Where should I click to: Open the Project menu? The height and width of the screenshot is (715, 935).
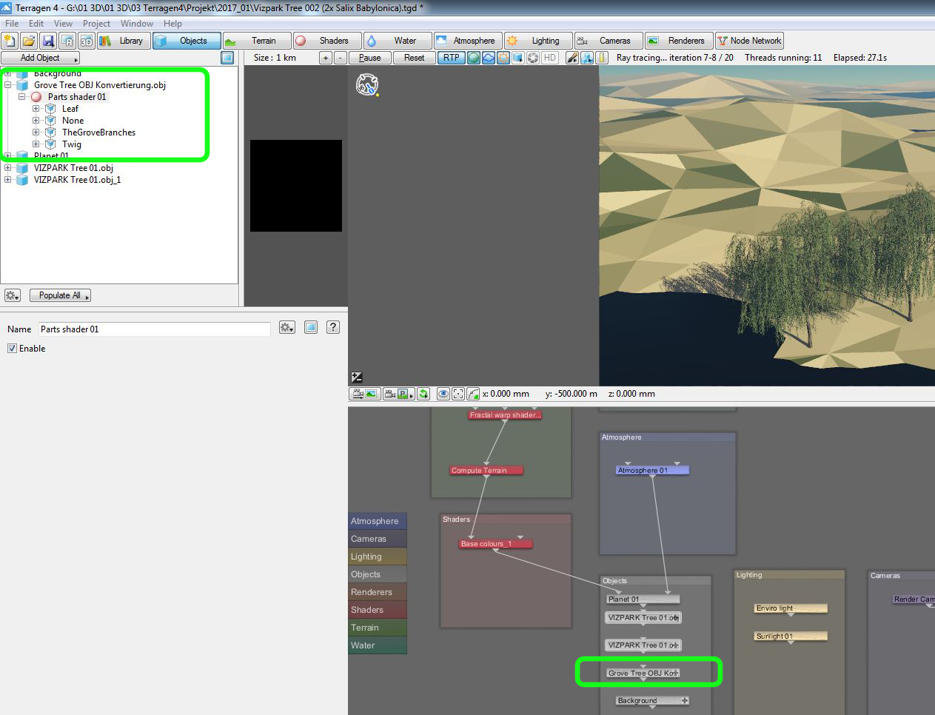click(x=96, y=24)
